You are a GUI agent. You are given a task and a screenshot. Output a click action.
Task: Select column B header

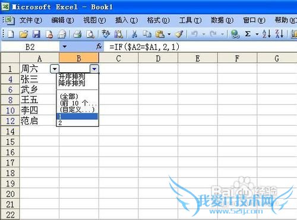tap(79, 59)
